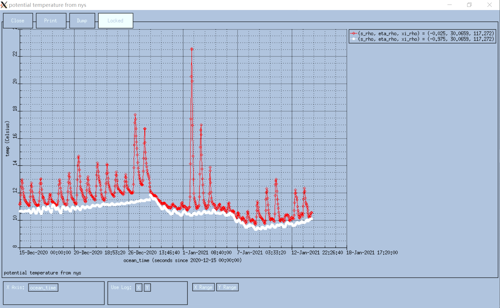Open the Y Range settings

pos(227,287)
